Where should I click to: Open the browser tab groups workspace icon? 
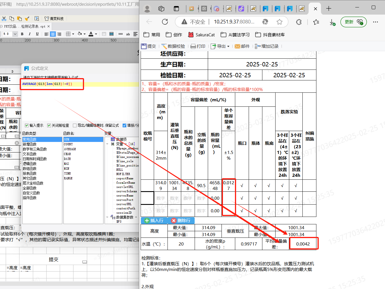(x=161, y=9)
